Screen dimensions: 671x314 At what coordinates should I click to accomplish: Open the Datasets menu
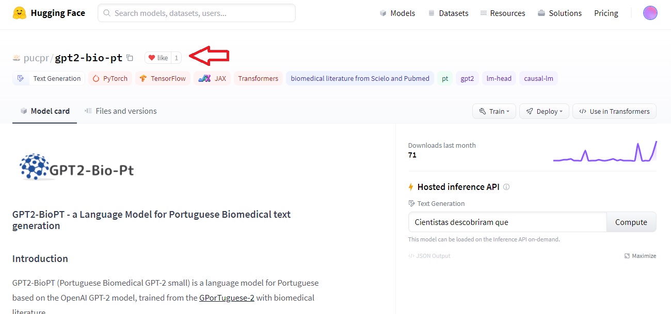449,13
